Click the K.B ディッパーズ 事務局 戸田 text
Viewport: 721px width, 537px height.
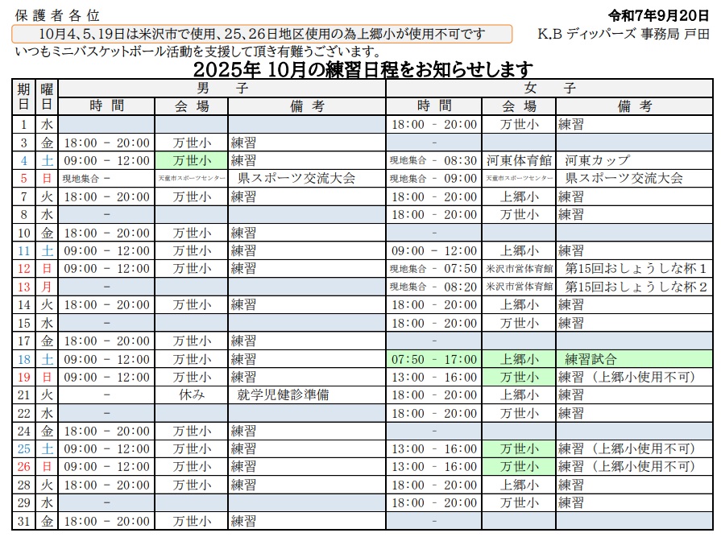[624, 34]
